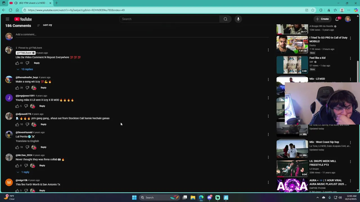Go back to the previous page
Screen dimensions: 360x202
click(4, 10)
